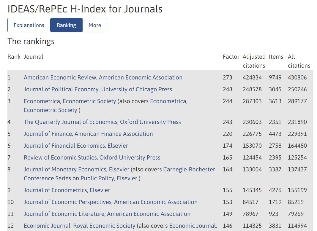Viewport: 317px width, 231px height.
Task: Open Journal of Financial Economics link
Action: coord(76,146)
